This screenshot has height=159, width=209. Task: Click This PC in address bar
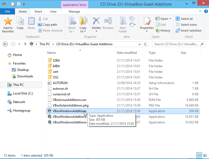45,44
